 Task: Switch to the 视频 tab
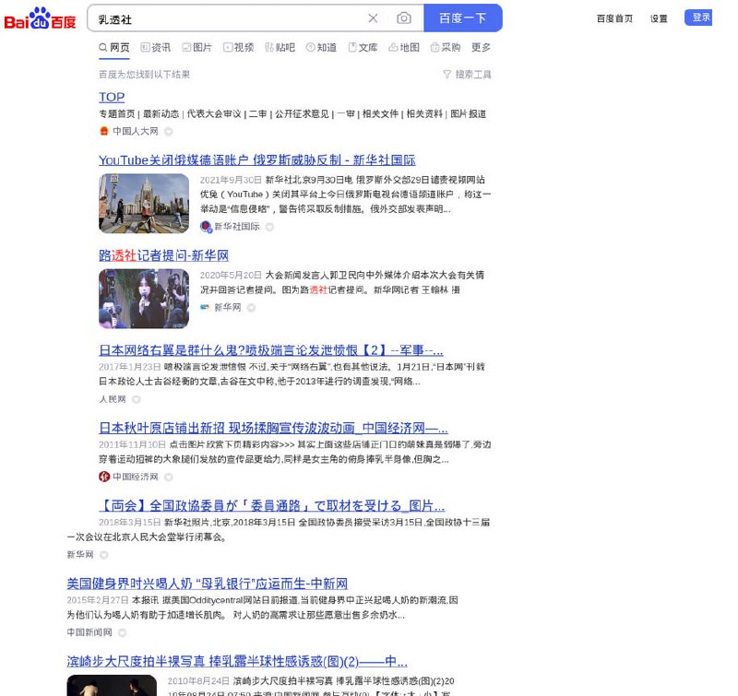pos(241,47)
